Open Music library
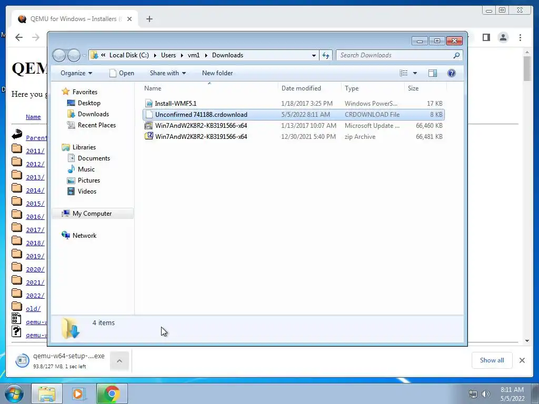The width and height of the screenshot is (539, 404). click(x=86, y=169)
